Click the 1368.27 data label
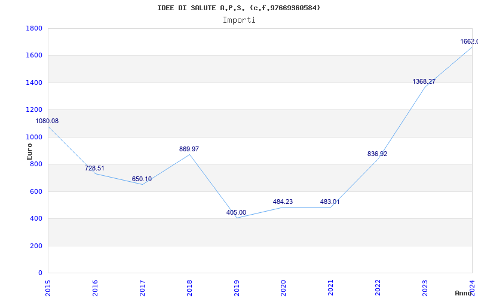This screenshot has width=478, height=299. (424, 82)
